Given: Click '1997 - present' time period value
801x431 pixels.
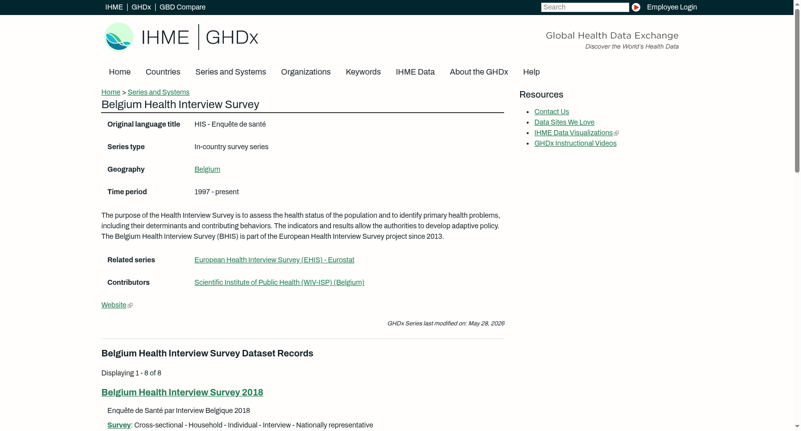Looking at the screenshot, I should 216,192.
